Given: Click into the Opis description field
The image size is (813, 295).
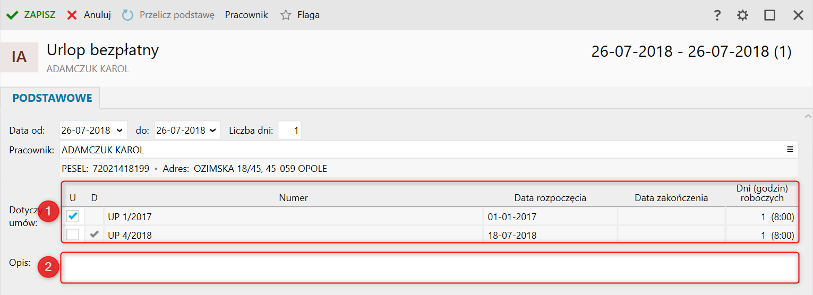Looking at the screenshot, I should coord(429,268).
